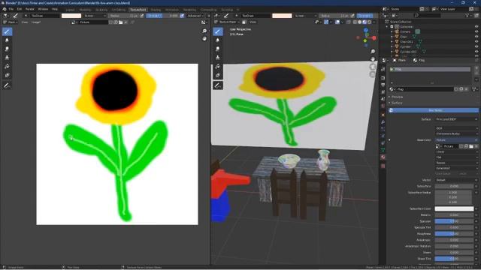Open blend mode Screen dropdown in image editor

[95, 16]
